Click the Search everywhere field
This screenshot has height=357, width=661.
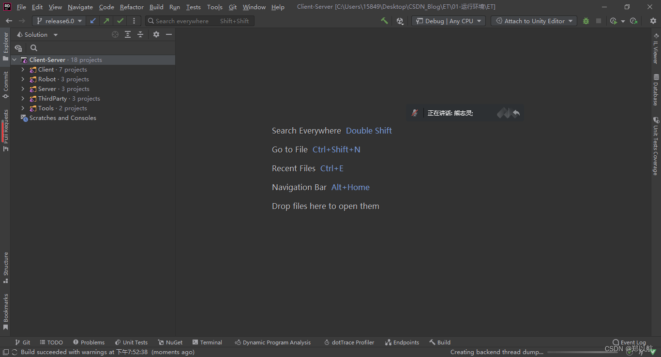[x=200, y=21]
